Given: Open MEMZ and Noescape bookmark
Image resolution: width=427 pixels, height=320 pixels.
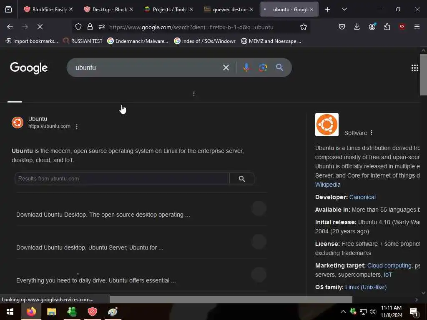Looking at the screenshot, I should coord(271,41).
